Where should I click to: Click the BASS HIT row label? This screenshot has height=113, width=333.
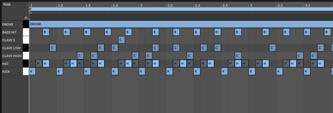[9, 32]
